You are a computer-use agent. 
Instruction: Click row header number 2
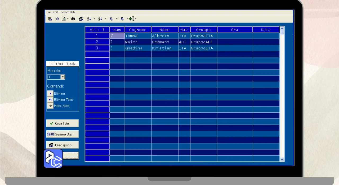pyautogui.click(x=97, y=42)
